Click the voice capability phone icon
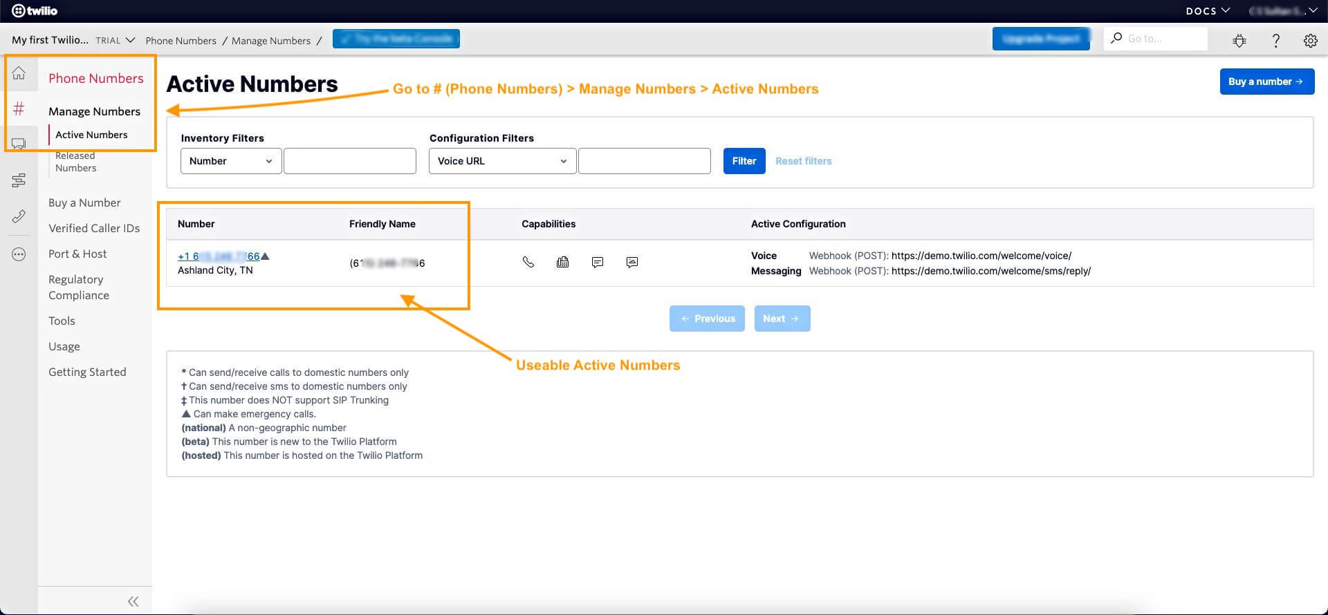 click(x=528, y=262)
